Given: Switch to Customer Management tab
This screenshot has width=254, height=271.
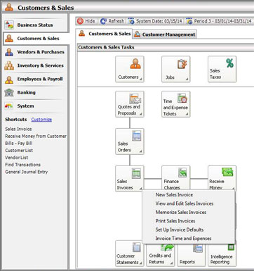Looking at the screenshot, I should [x=165, y=34].
